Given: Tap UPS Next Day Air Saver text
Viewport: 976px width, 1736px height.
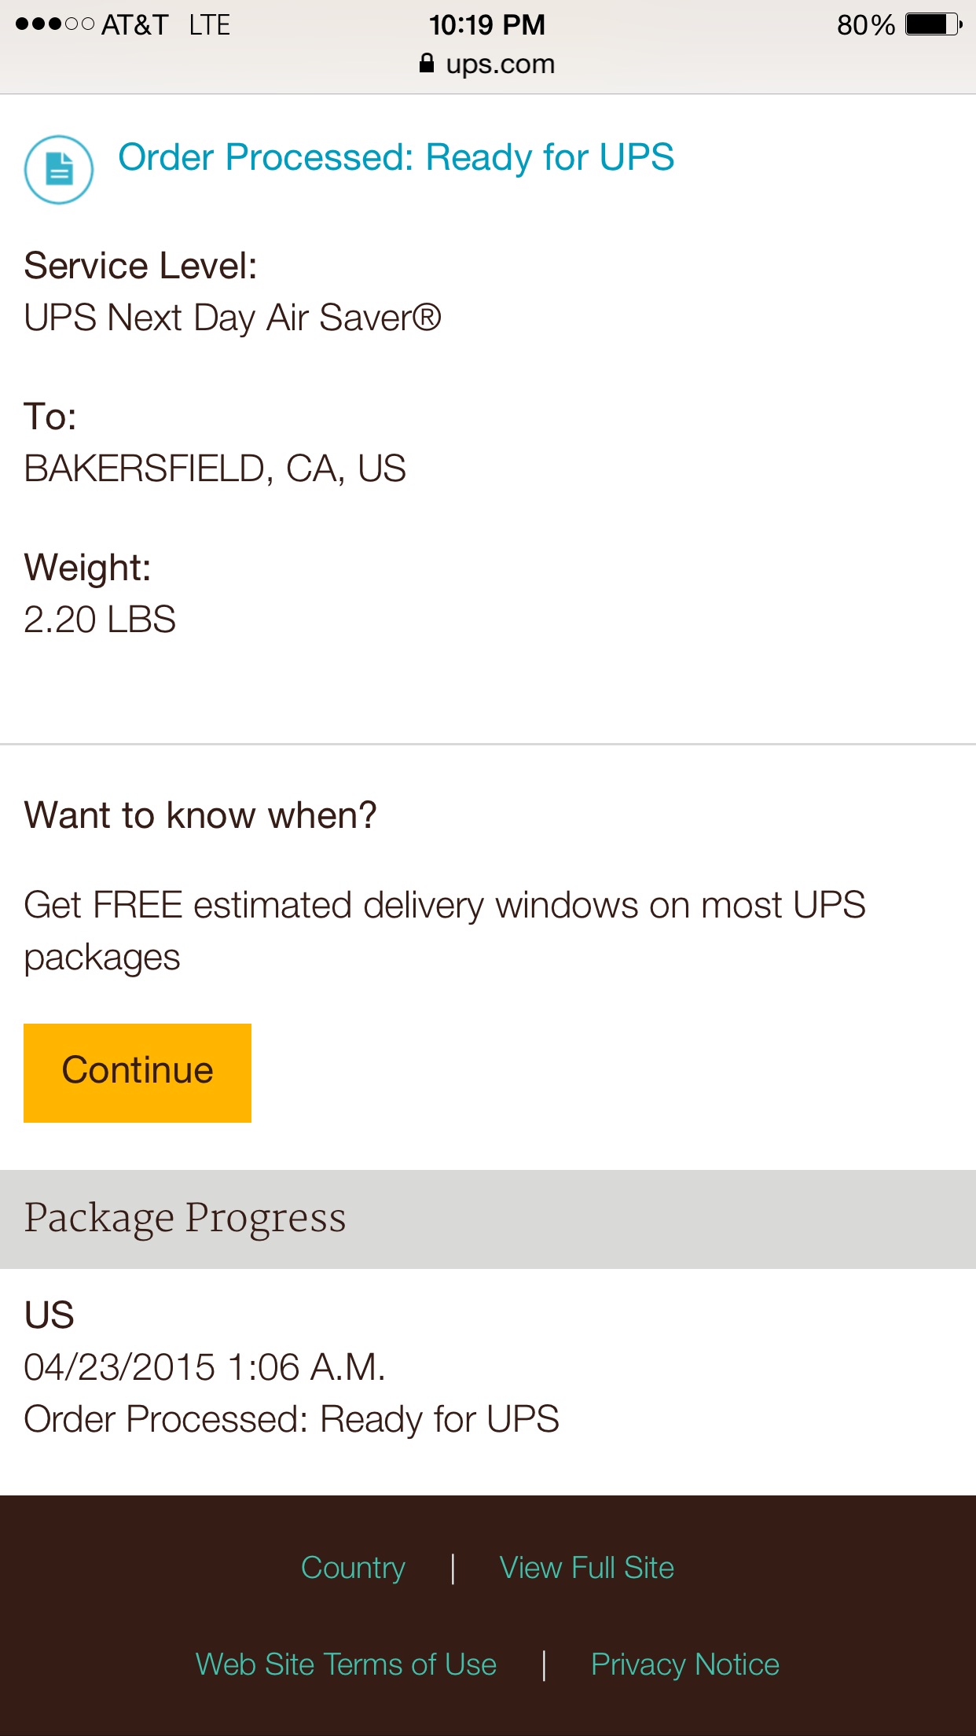Looking at the screenshot, I should 233,318.
